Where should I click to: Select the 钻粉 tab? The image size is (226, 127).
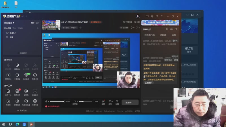pos(174,35)
